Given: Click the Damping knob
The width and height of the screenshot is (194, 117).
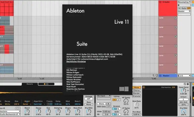Looking at the screenshot, I should tap(58, 111).
